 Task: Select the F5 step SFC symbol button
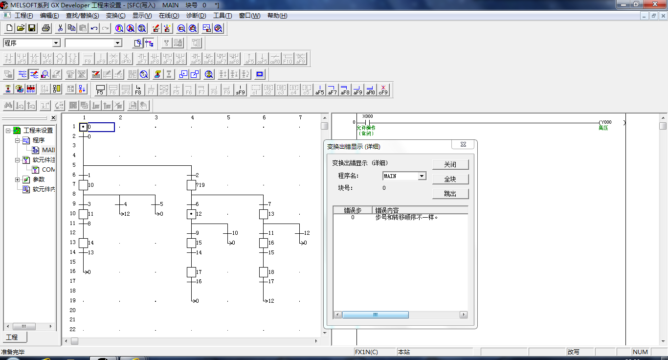(x=100, y=89)
